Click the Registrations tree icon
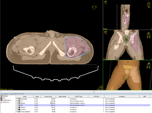The height and width of the screenshot is (113, 152). coord(2,100)
